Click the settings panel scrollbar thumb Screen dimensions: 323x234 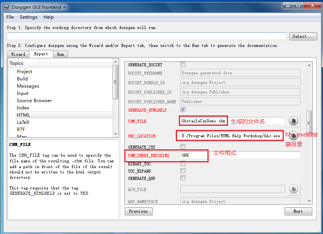click(309, 123)
